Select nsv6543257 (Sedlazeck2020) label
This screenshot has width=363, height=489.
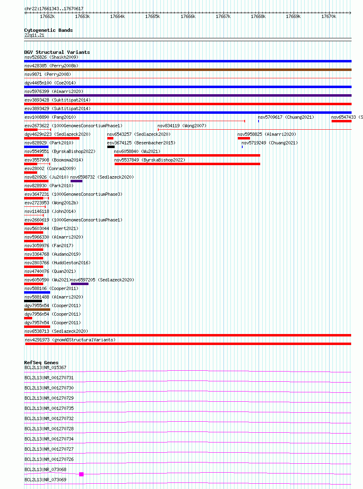point(139,135)
